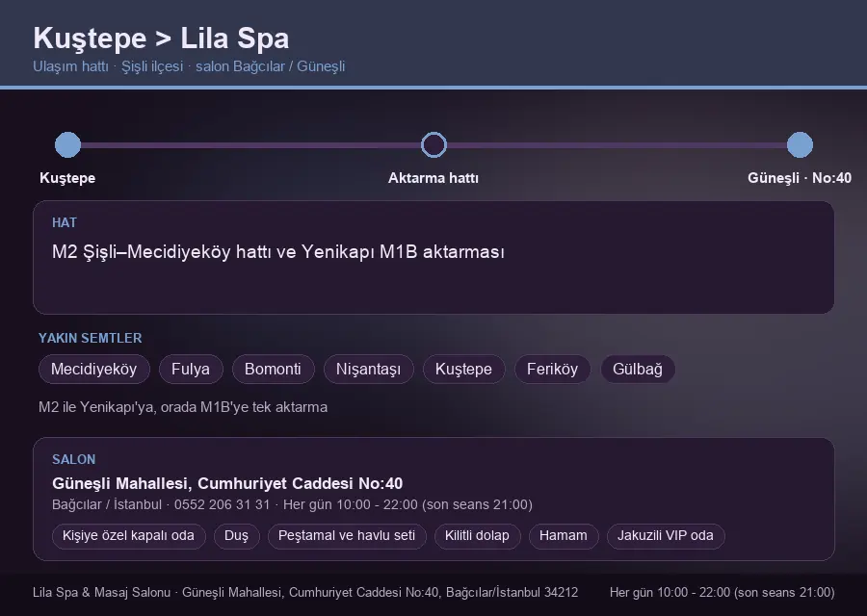Image resolution: width=867 pixels, height=616 pixels.
Task: Click the Bağcılar / İstanbul phone and hours line
Action: tap(292, 505)
